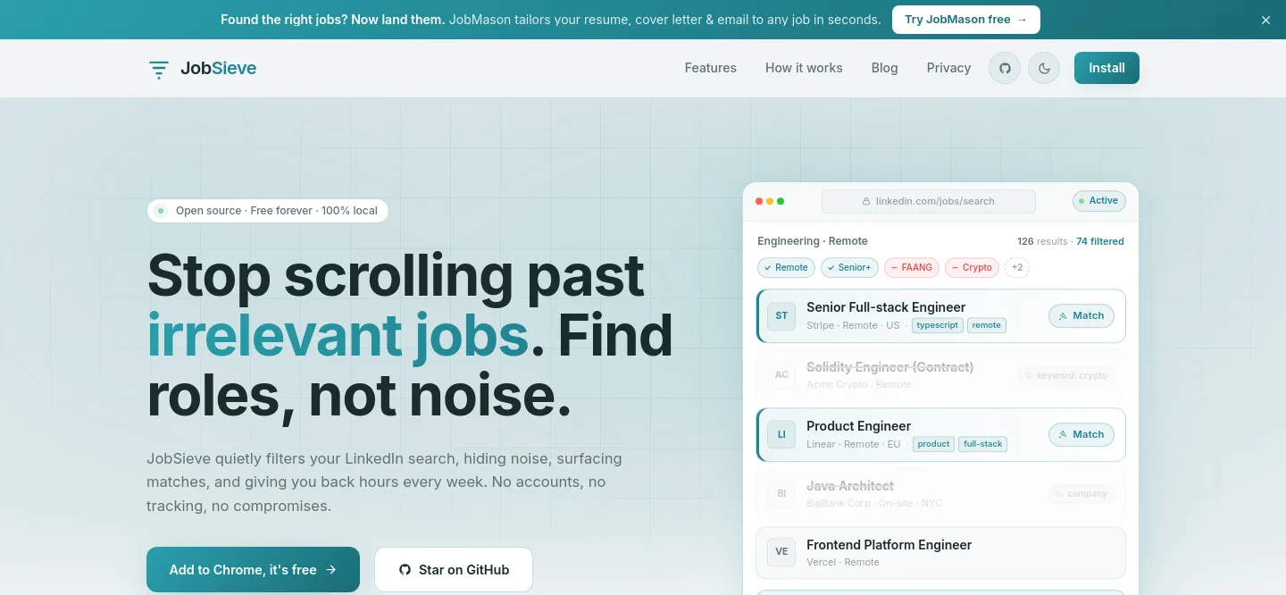Screen dimensions: 1286x595
Task: Click the full-stack tag on the Linear job
Action: [x=983, y=444]
